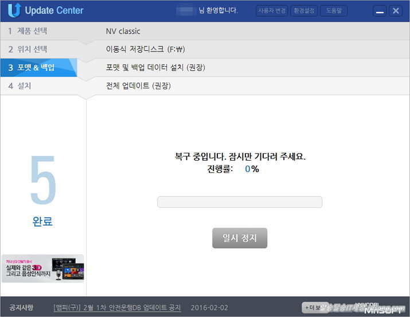Screen dimensions: 410x317
Task: Open the 도움말 help button
Action: pyautogui.click(x=334, y=11)
